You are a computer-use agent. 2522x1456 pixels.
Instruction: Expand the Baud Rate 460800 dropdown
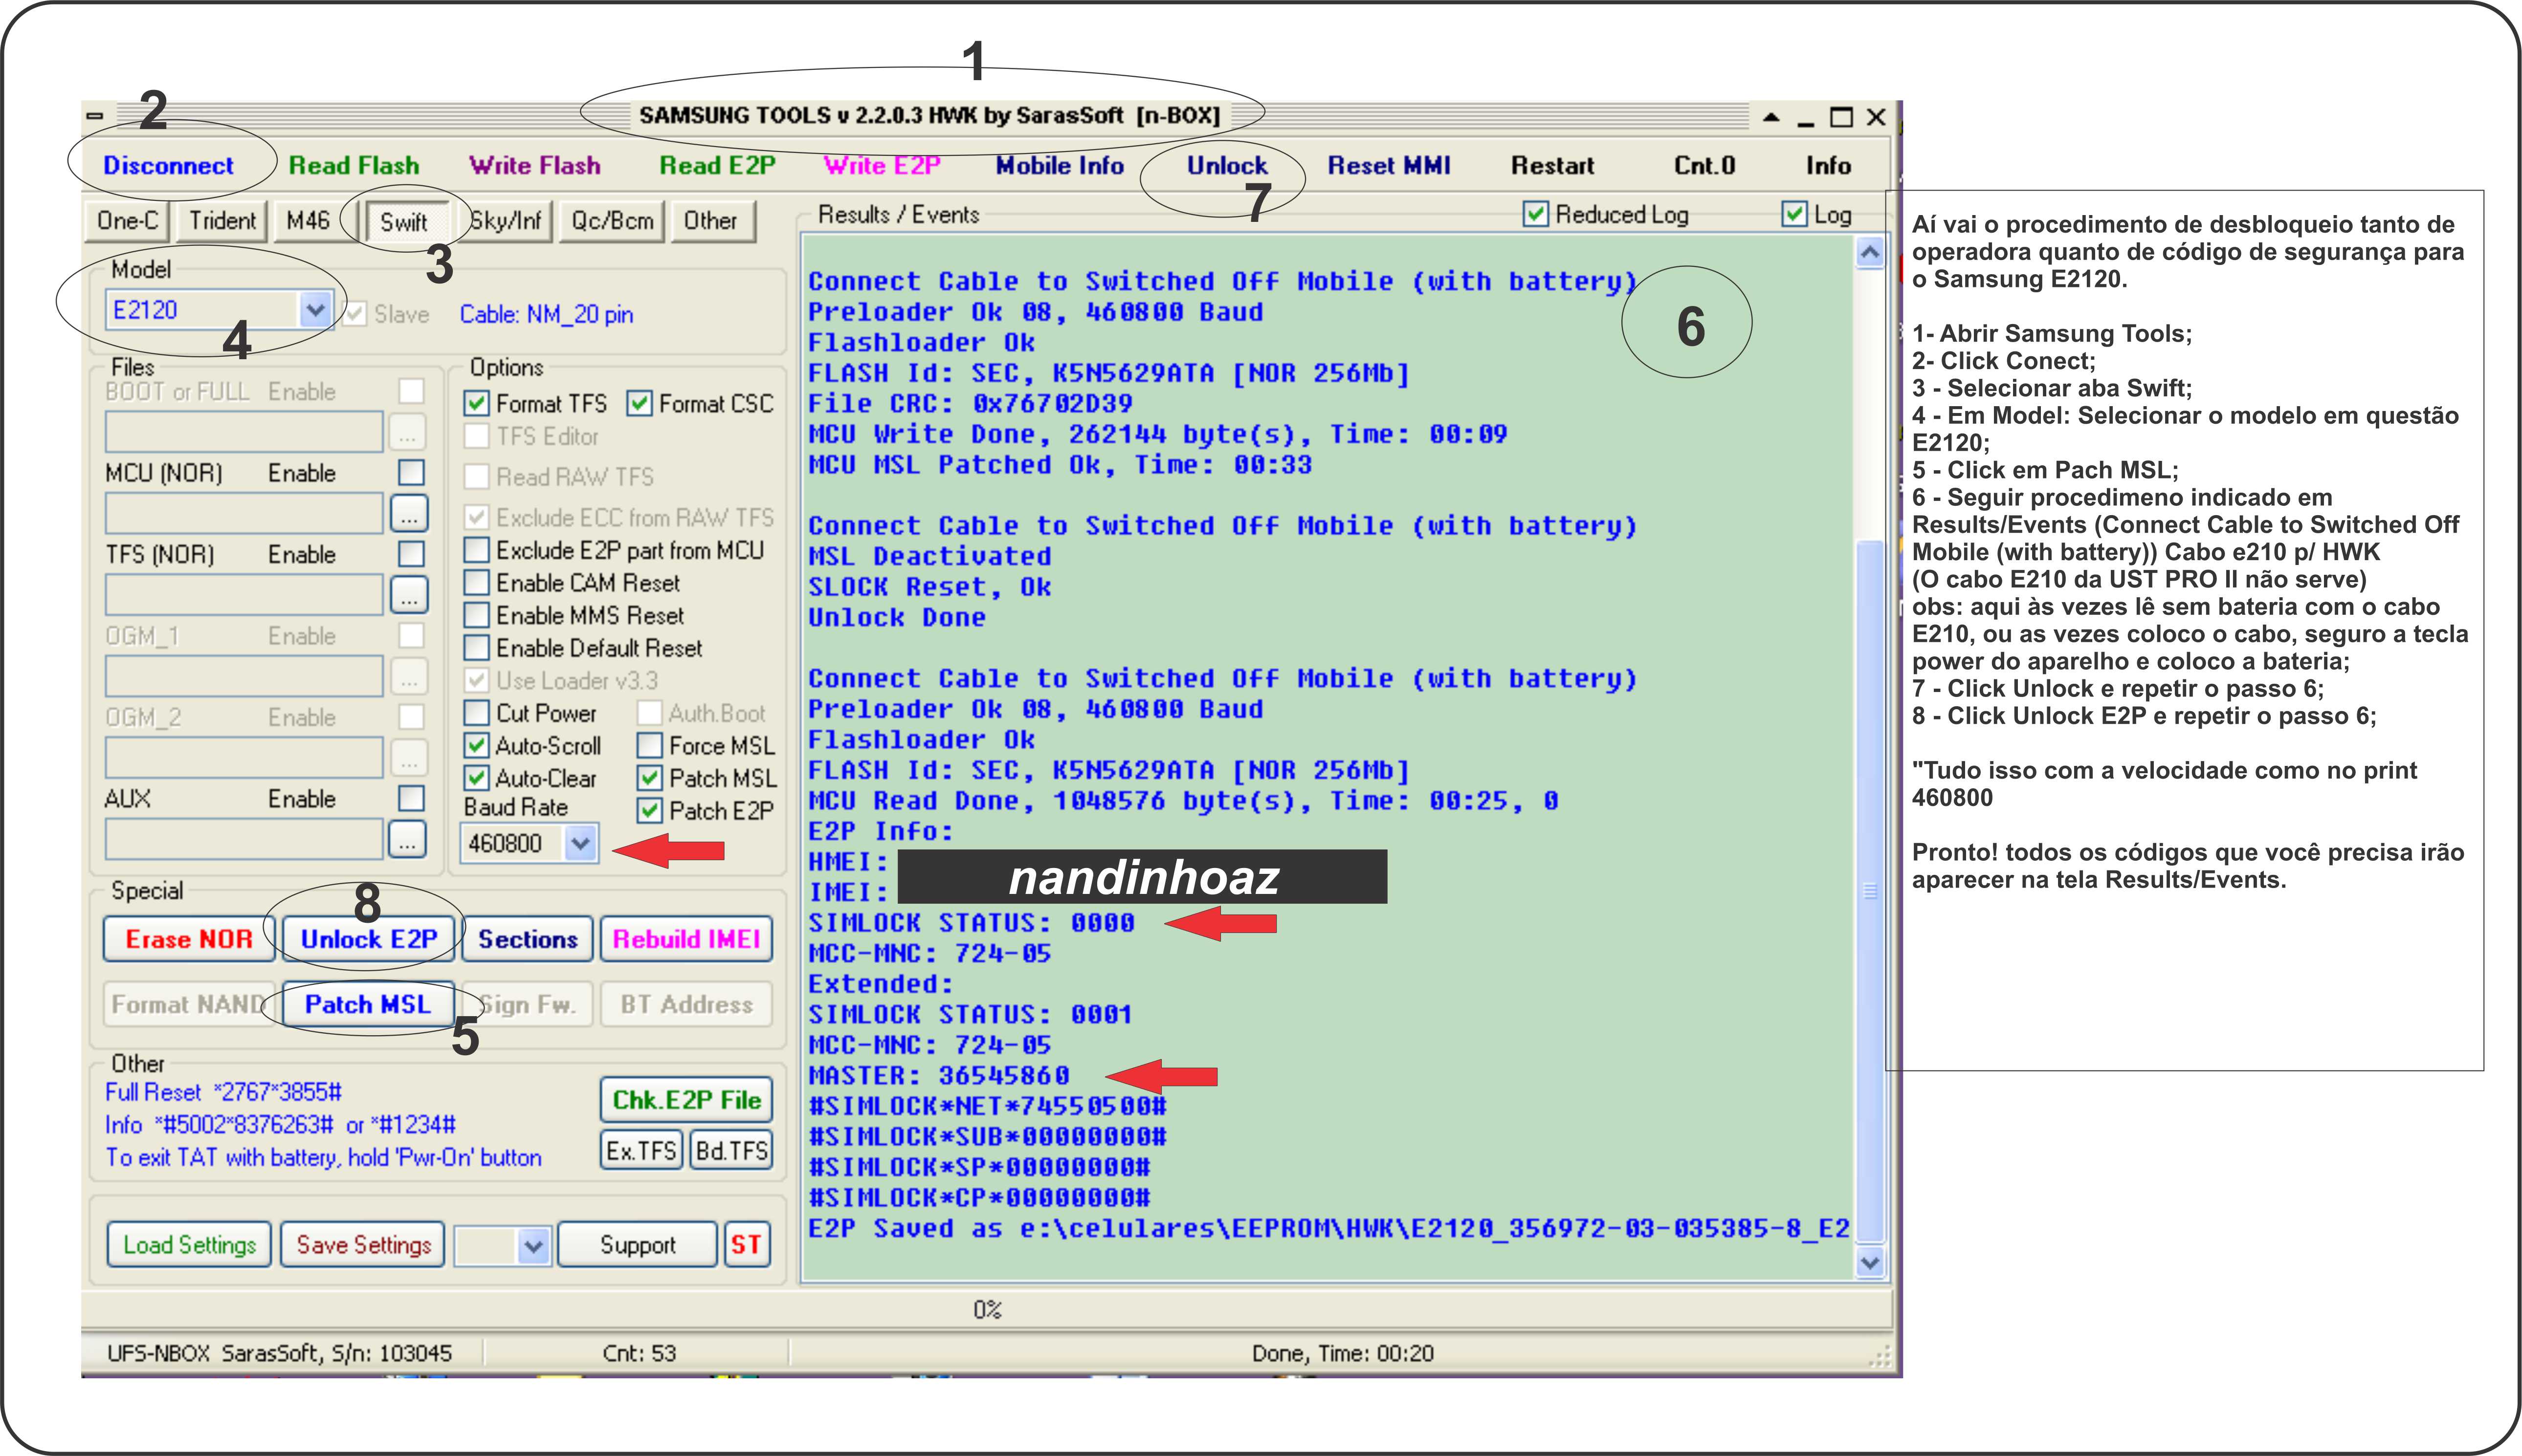pyautogui.click(x=580, y=844)
